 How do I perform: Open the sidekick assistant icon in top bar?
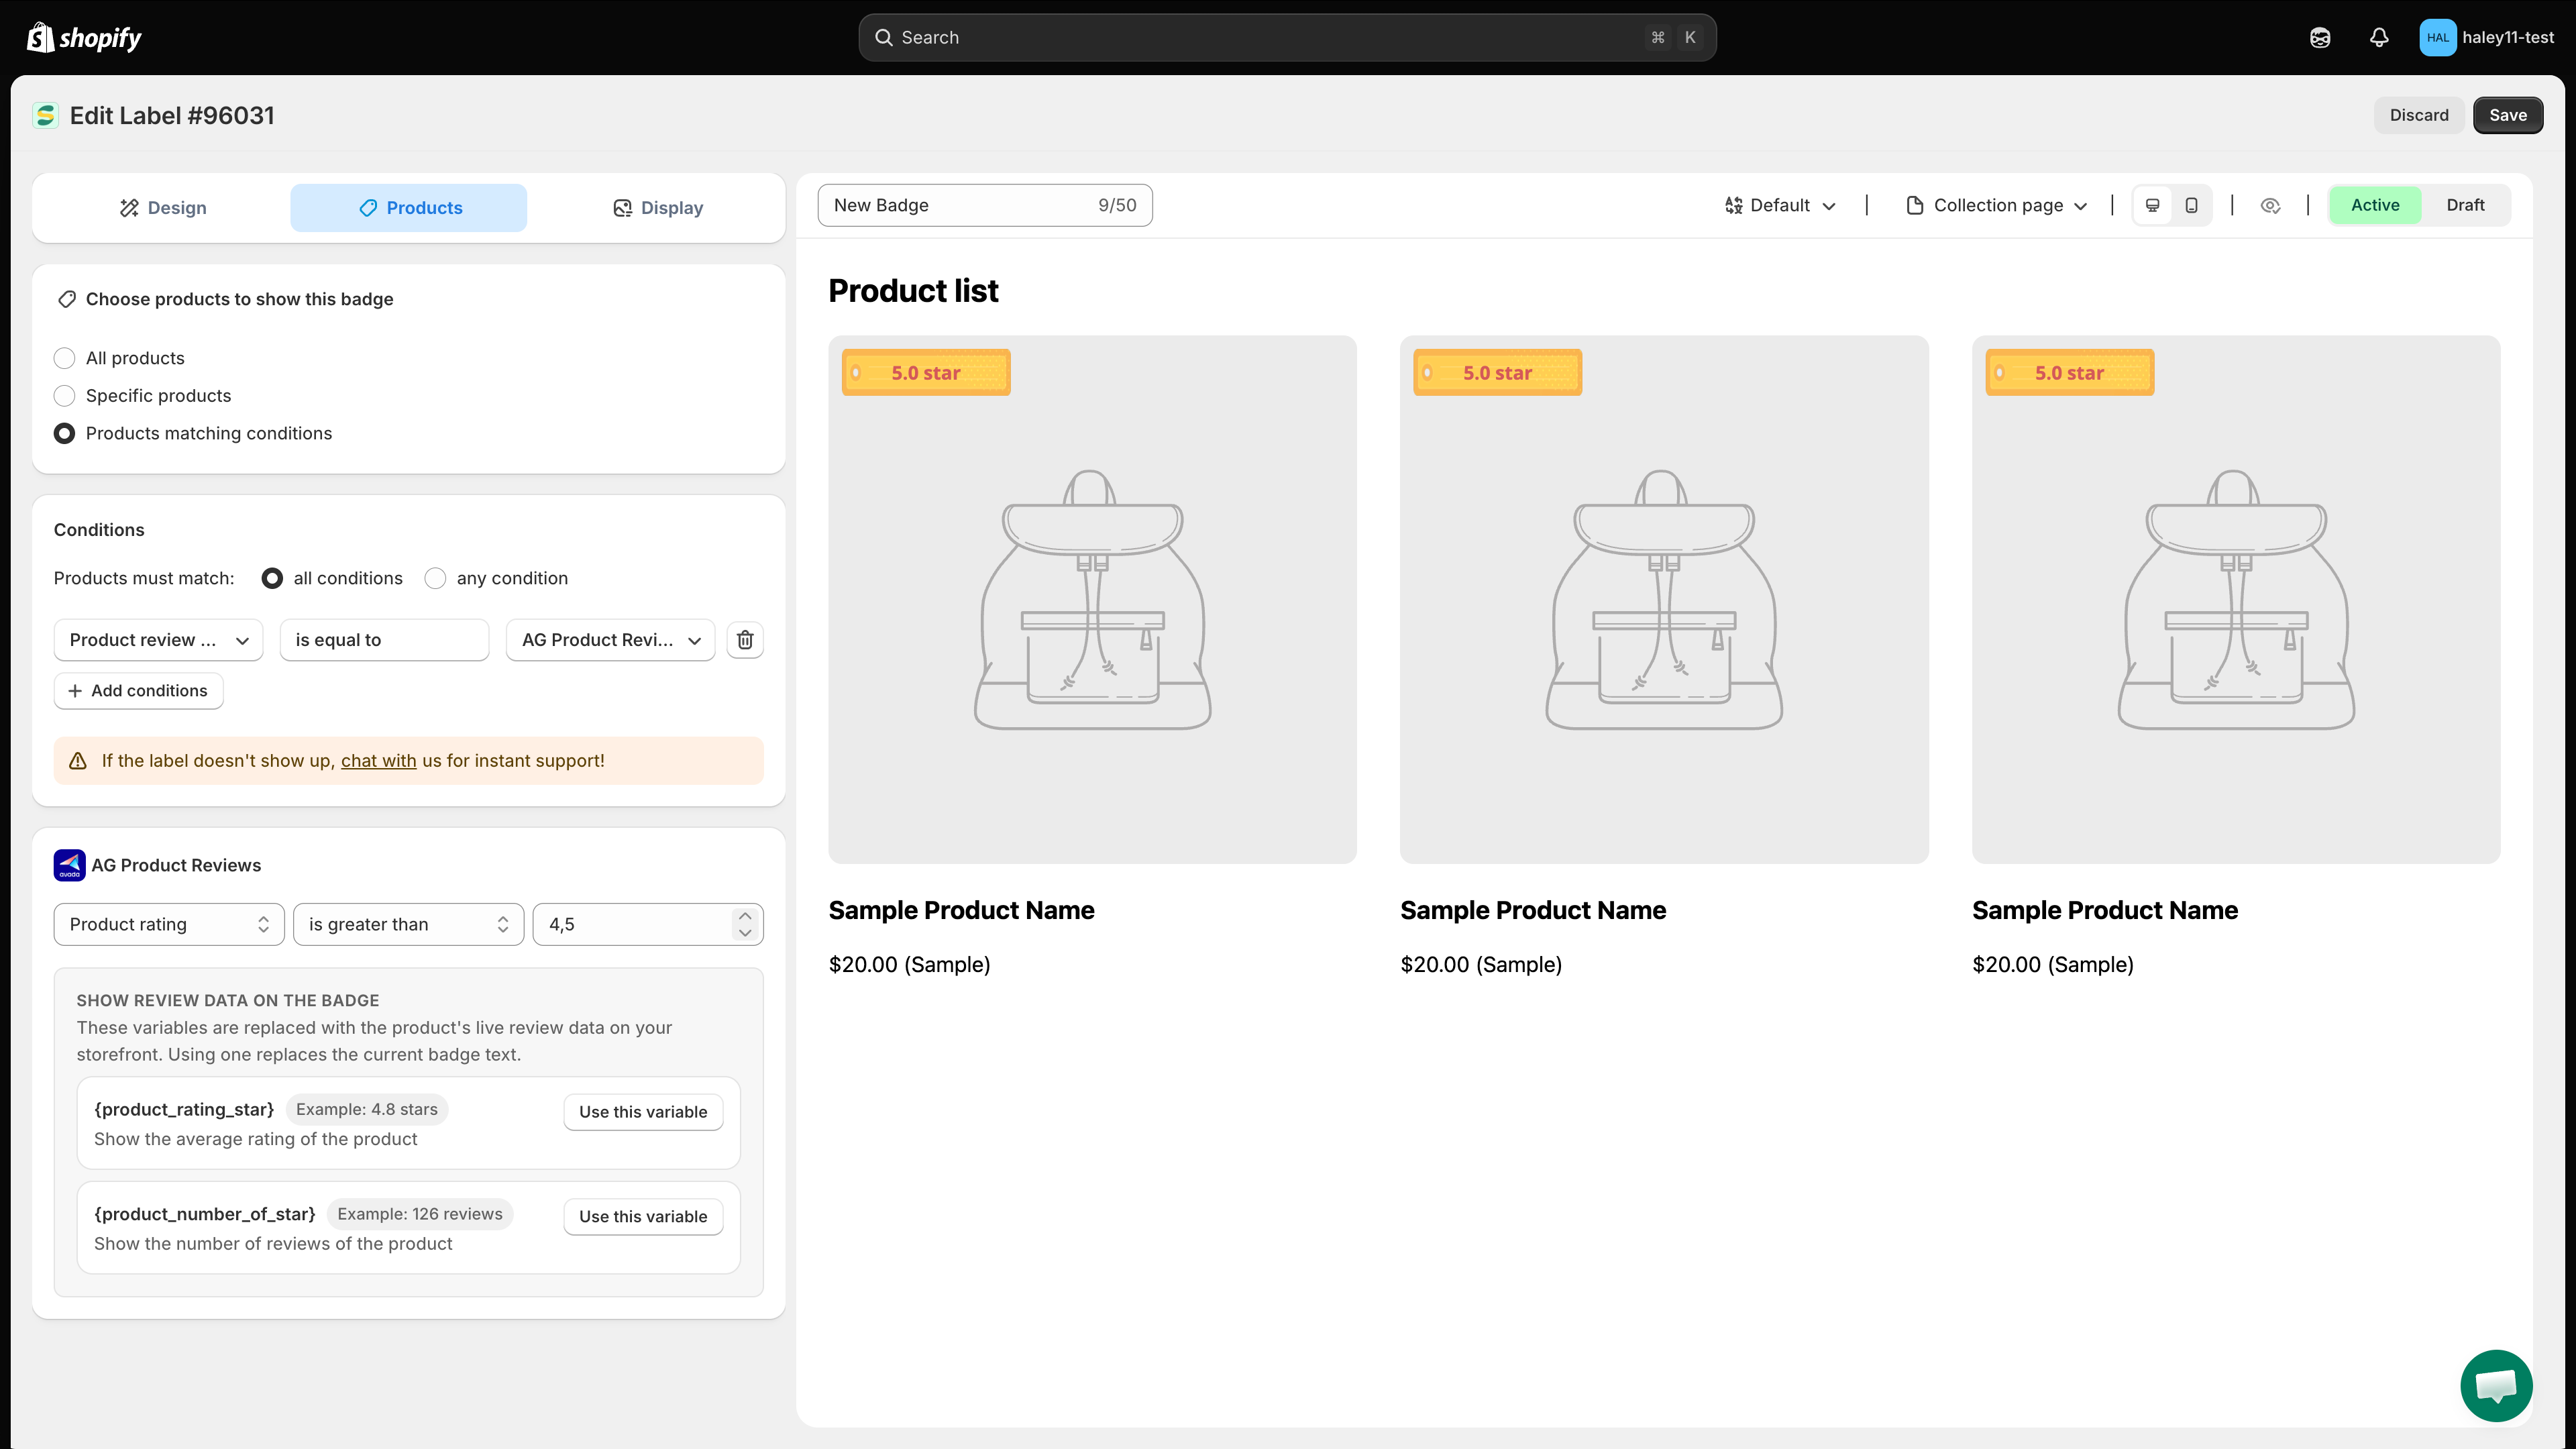click(2320, 38)
